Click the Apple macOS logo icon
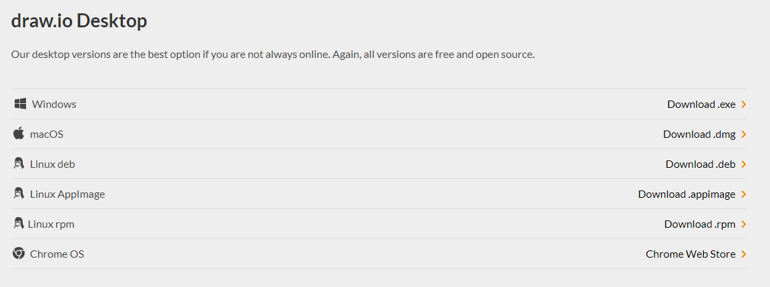The image size is (770, 287). click(18, 134)
